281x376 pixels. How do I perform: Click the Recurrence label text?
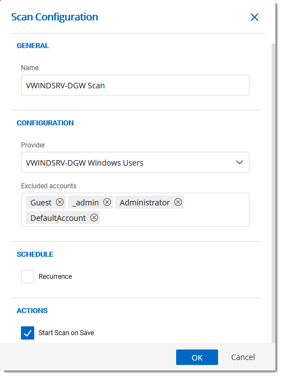(x=55, y=277)
